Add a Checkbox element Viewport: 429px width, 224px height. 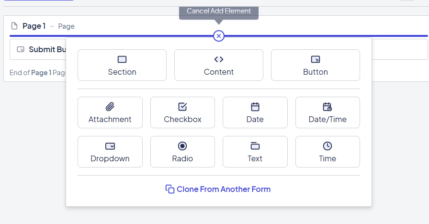coord(182,112)
